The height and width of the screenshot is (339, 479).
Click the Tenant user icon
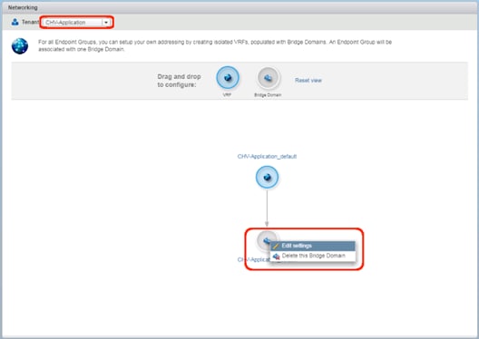[x=15, y=22]
